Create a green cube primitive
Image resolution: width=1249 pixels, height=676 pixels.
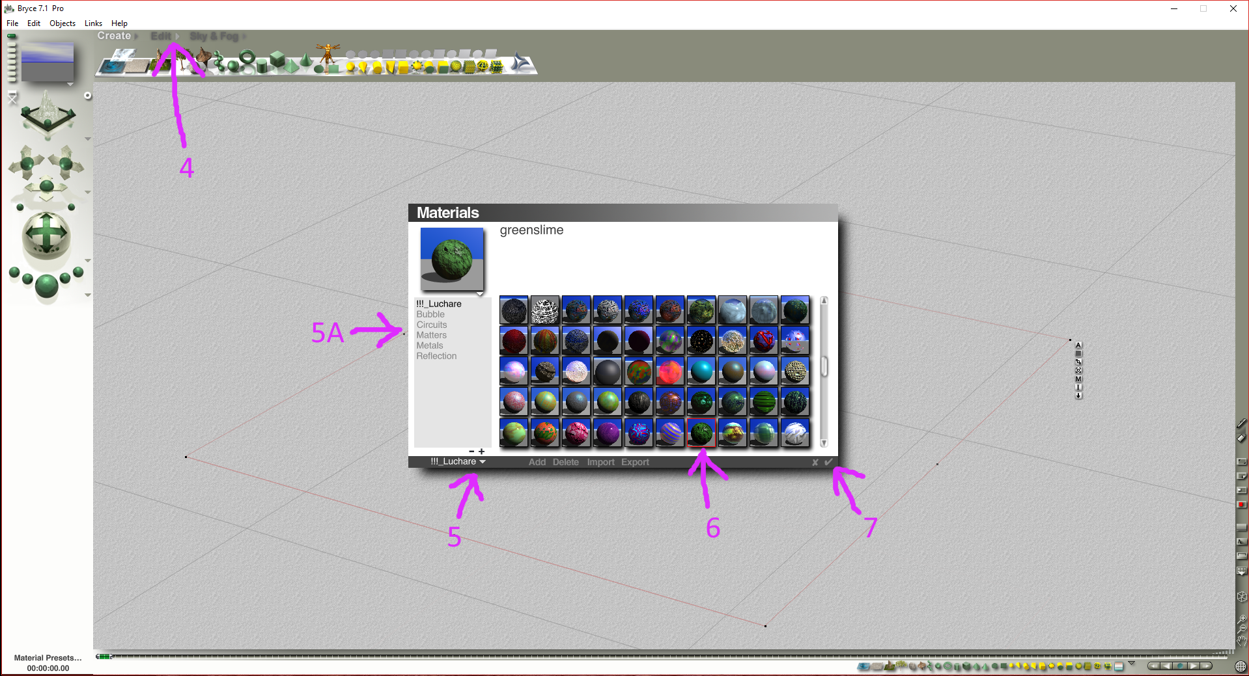tap(277, 59)
